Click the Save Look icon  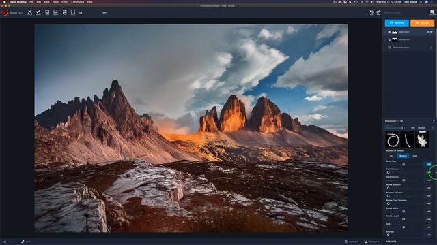(432, 12)
